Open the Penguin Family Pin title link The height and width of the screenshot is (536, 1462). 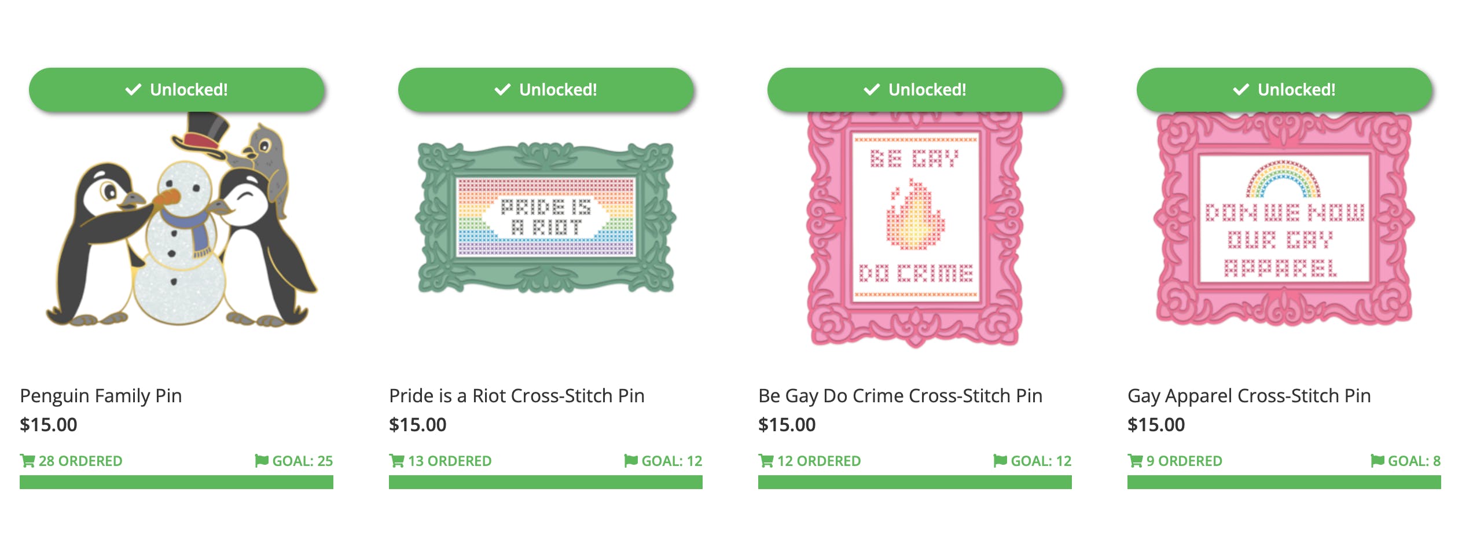(x=101, y=396)
